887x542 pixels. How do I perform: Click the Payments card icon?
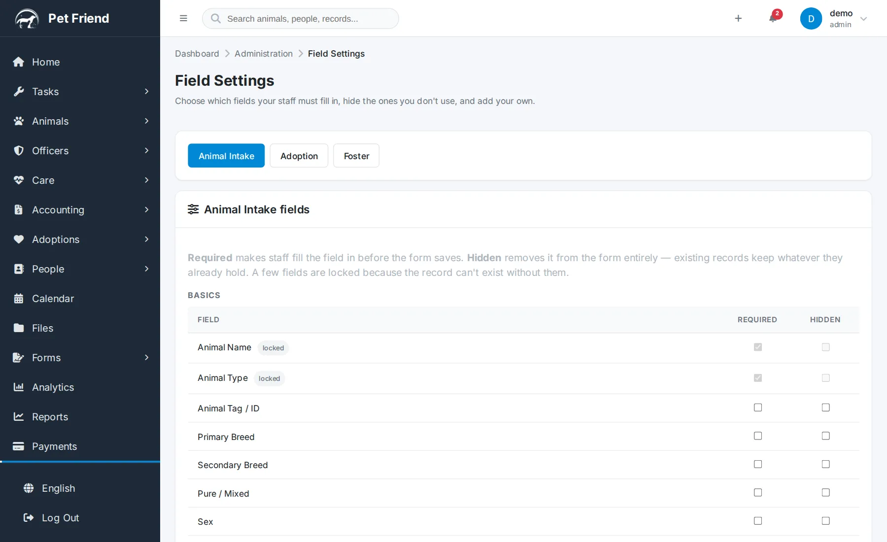coord(19,446)
